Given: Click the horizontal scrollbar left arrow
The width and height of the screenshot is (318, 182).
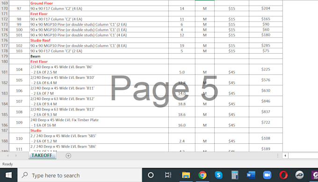Looking at the screenshot, I should [285, 156].
